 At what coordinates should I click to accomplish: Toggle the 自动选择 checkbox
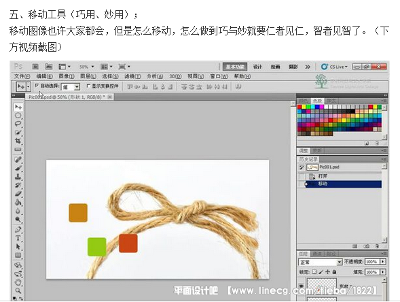point(37,86)
